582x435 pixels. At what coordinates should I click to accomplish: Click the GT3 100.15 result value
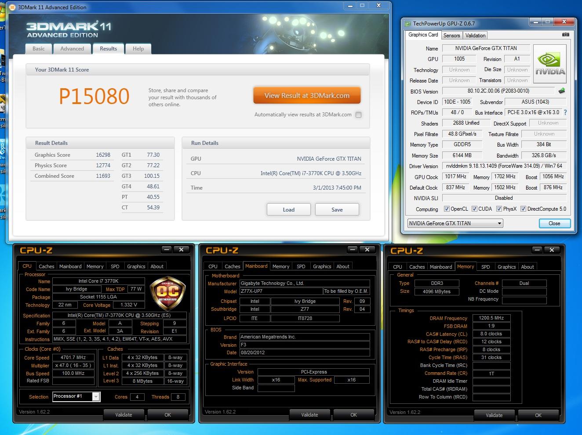152,176
